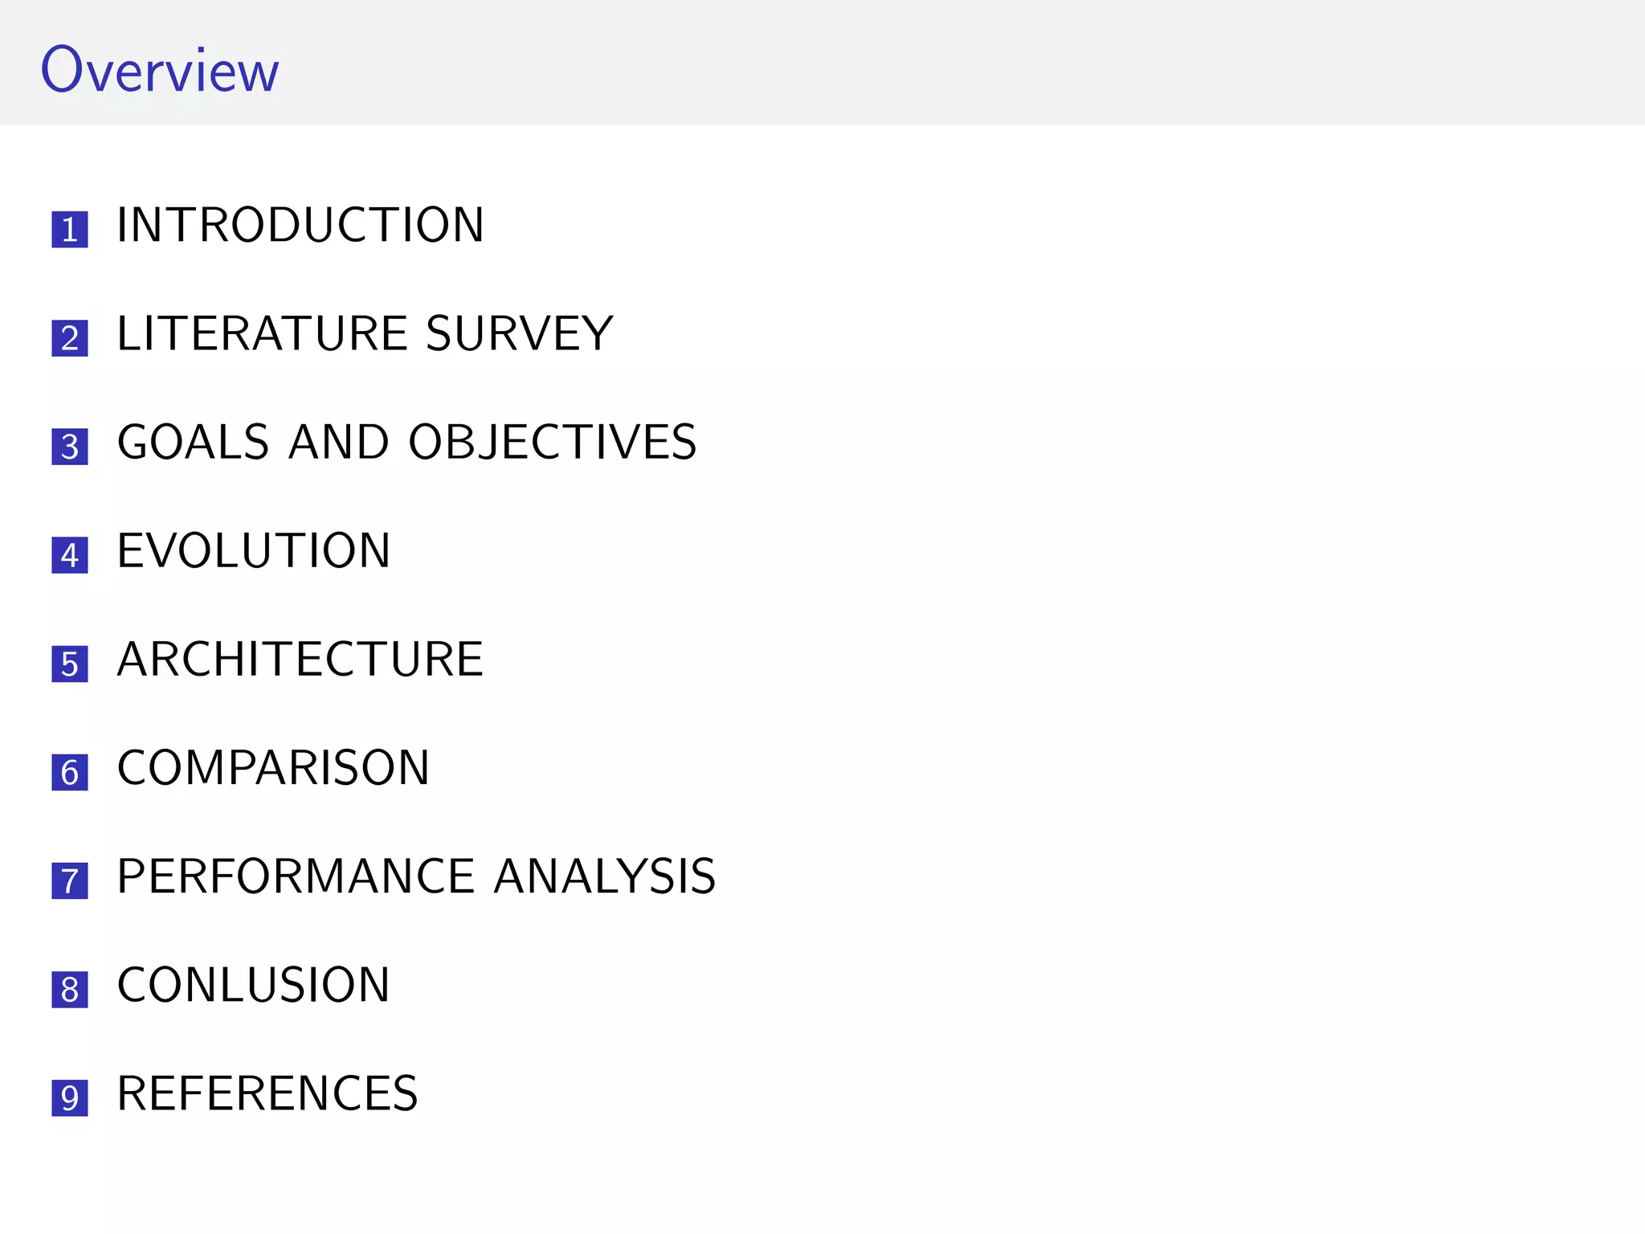The image size is (1645, 1234).
Task: Go to the REFERENCES section
Action: [267, 1093]
